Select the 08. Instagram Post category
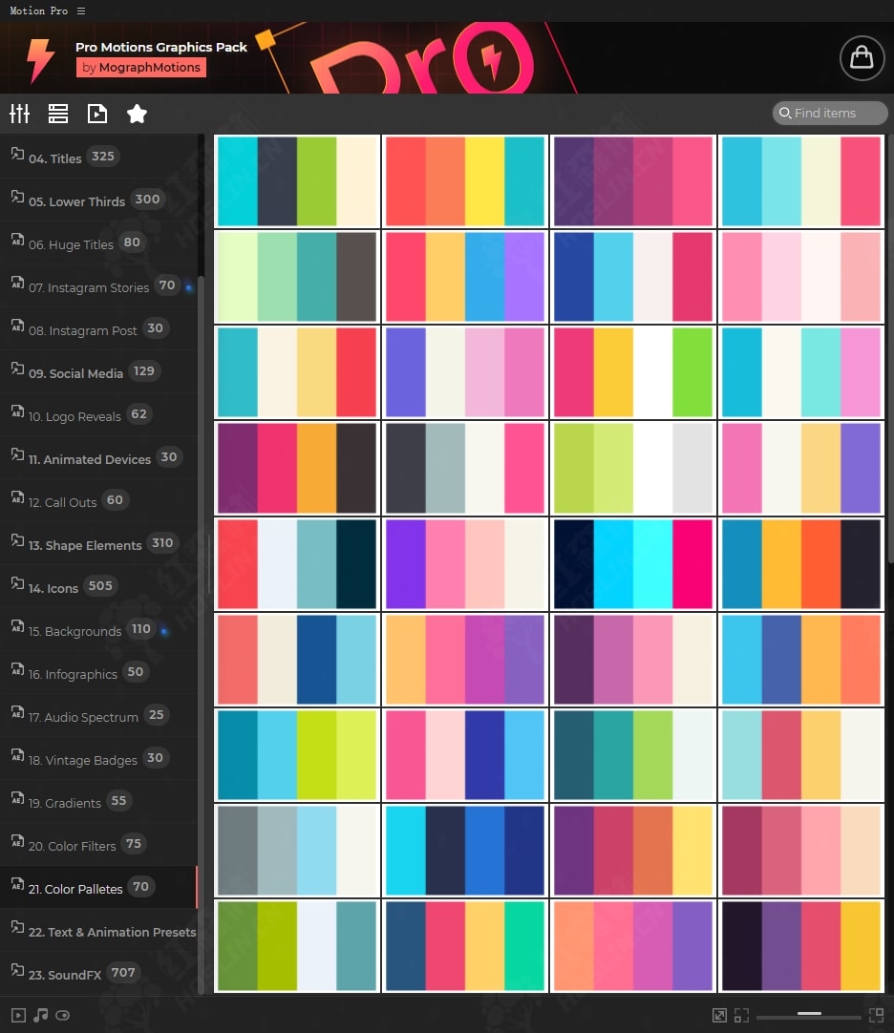Screen dimensions: 894x1033 [99, 328]
